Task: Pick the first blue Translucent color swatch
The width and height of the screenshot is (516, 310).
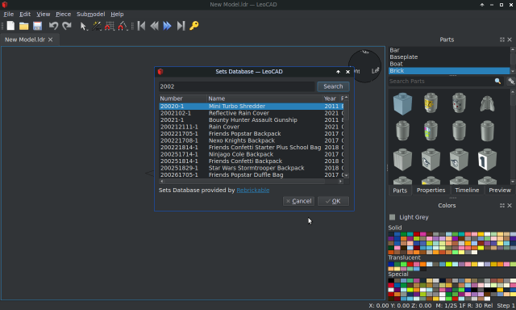Action: 391,264
